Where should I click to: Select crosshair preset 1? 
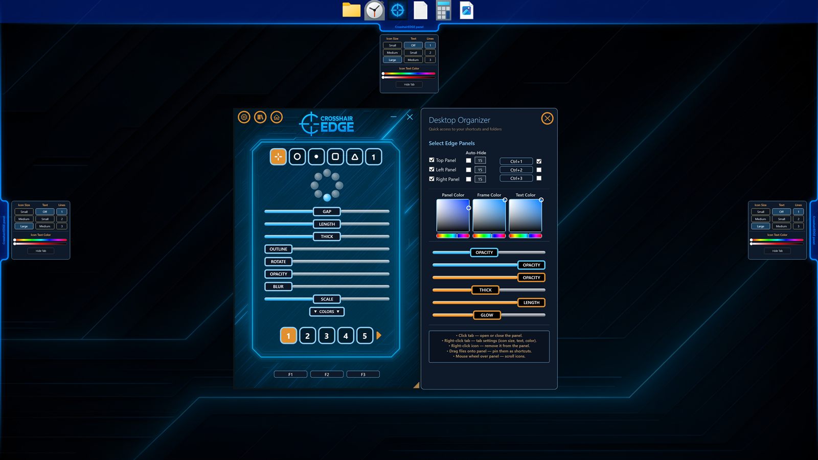pos(288,336)
